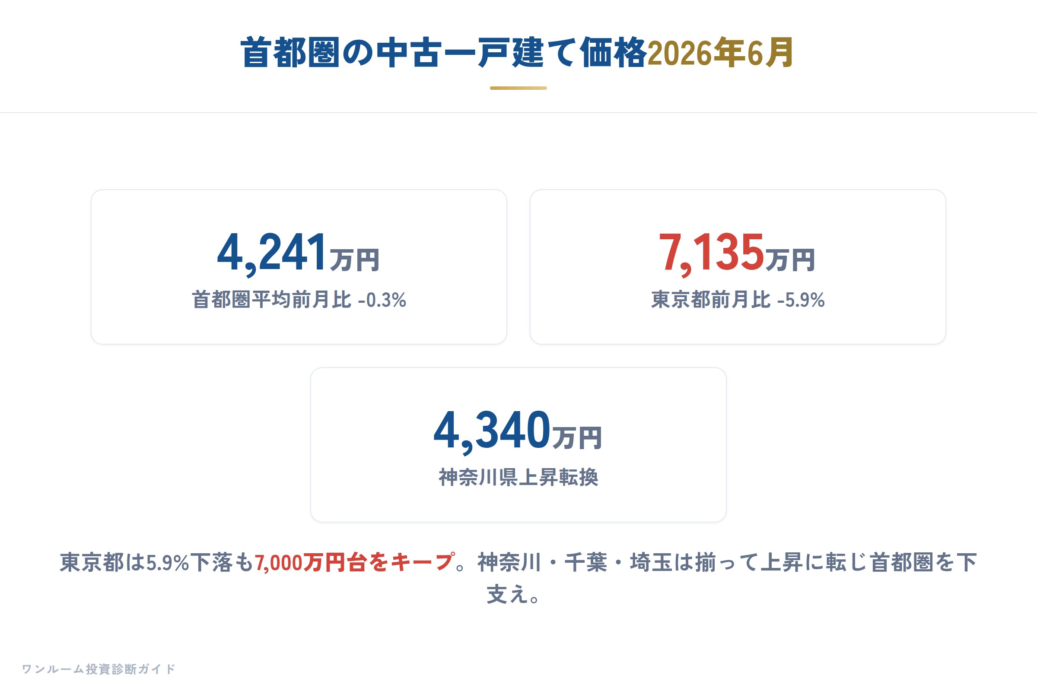Click the 万円 unit beside 4,241
This screenshot has width=1037, height=691.
point(354,260)
